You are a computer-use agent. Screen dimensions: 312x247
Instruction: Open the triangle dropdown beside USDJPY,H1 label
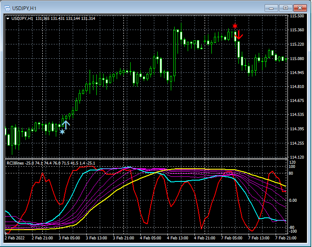pyautogui.click(x=8, y=18)
